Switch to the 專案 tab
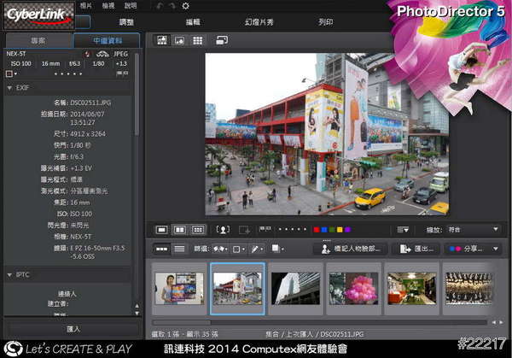Image resolution: width=512 pixels, height=358 pixels. [37, 40]
